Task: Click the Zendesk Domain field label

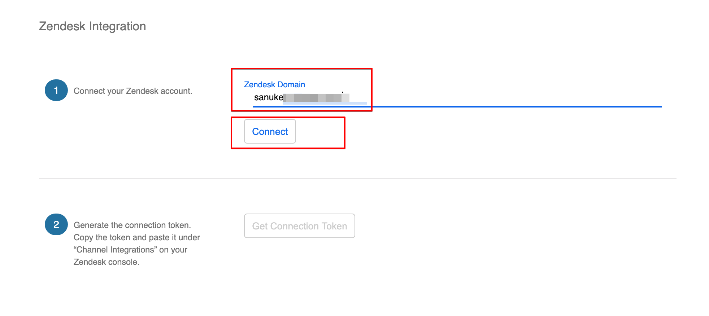Action: [x=274, y=84]
